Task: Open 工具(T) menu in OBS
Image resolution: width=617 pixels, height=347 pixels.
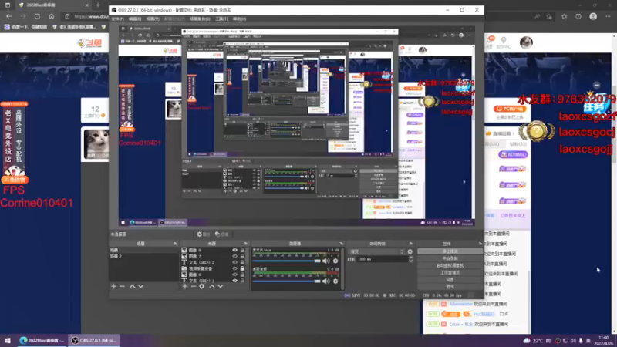Action: [x=221, y=19]
